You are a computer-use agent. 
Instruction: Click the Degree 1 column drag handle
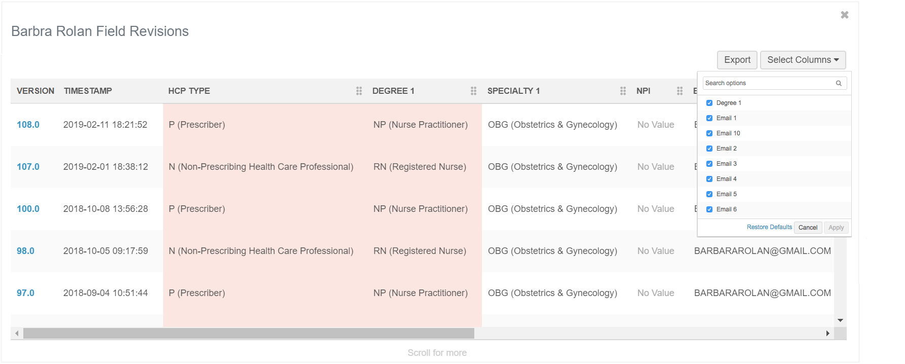coord(473,91)
